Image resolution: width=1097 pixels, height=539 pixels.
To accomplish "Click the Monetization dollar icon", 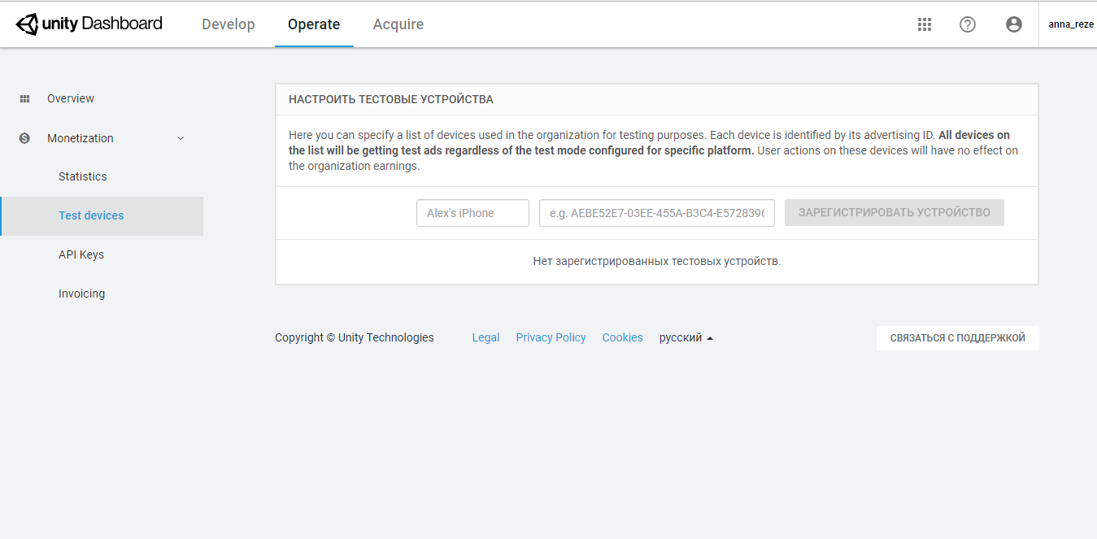I will pyautogui.click(x=24, y=138).
